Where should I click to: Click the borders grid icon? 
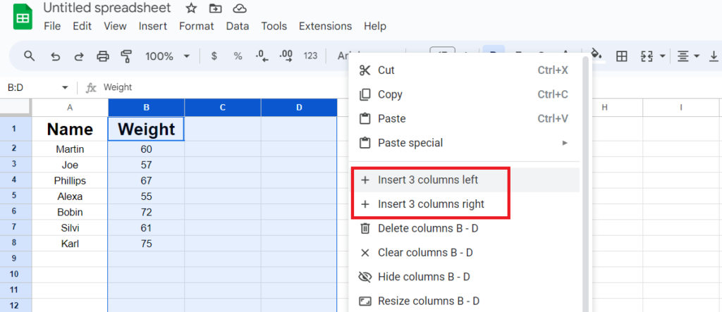622,56
